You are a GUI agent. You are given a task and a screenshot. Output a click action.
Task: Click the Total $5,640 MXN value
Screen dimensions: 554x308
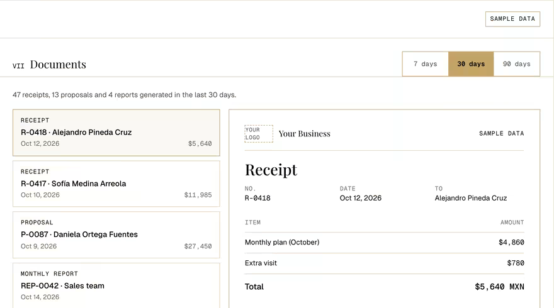pos(499,287)
